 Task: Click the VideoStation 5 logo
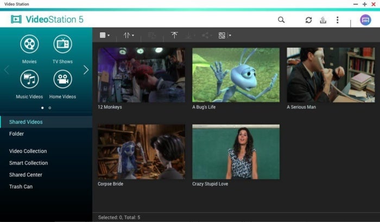click(x=47, y=20)
